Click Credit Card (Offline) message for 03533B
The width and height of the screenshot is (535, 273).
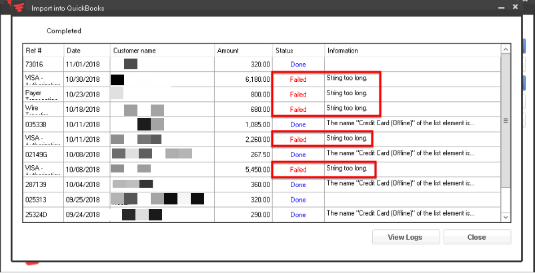coord(400,123)
